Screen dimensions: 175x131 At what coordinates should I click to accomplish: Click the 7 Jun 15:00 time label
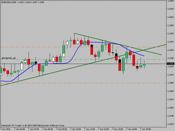[146, 129]
